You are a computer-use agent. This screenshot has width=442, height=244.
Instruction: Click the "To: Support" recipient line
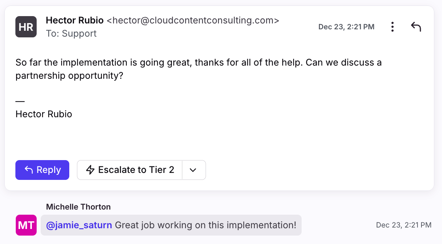click(x=71, y=34)
